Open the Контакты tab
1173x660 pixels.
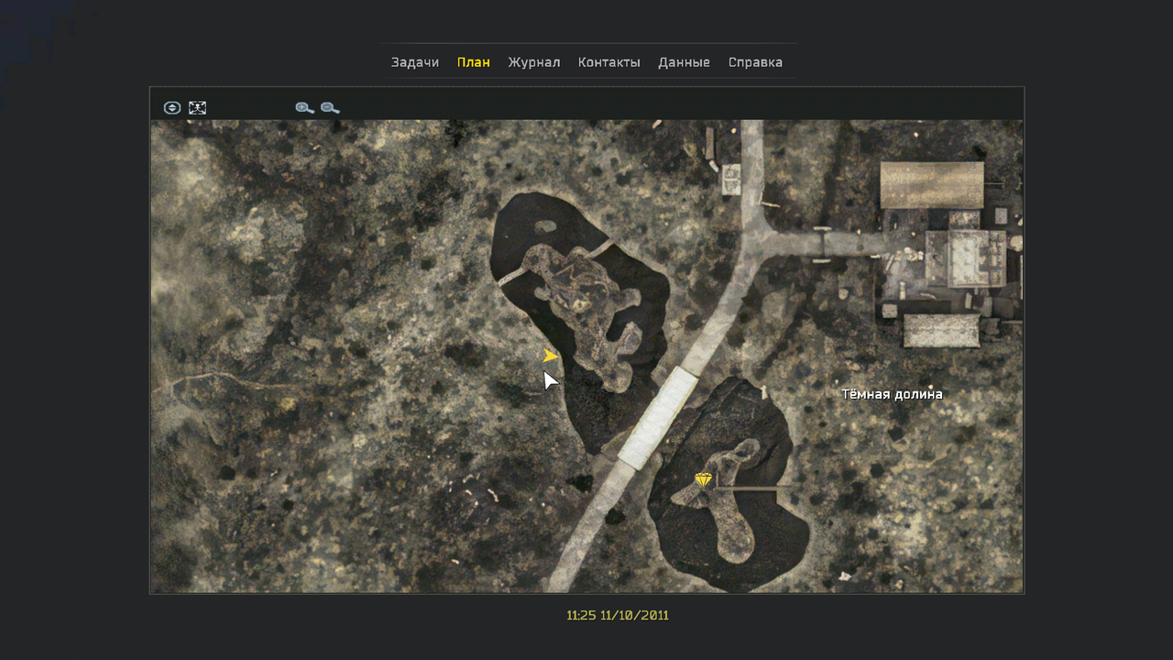[609, 62]
